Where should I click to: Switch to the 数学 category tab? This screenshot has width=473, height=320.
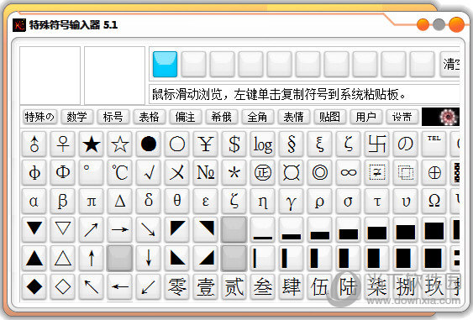[x=76, y=117]
